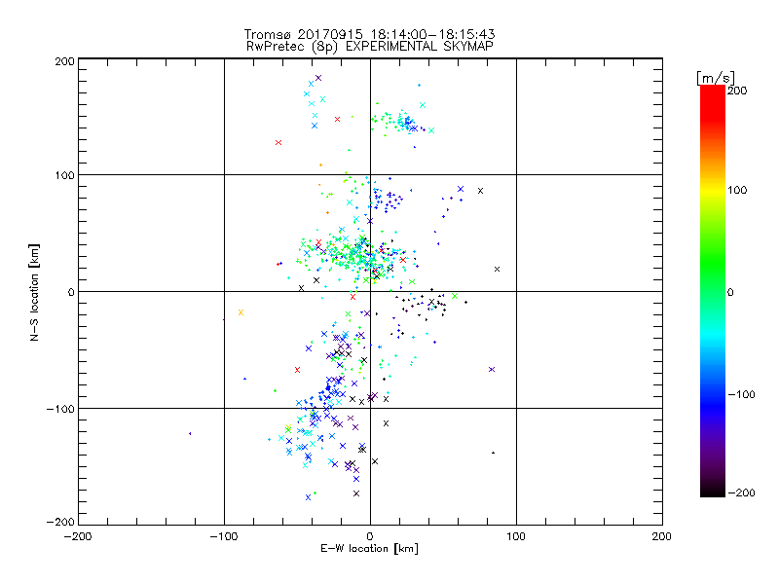The image size is (779, 584).
Task: Click the x-axis tick label '0'
Action: click(x=370, y=536)
